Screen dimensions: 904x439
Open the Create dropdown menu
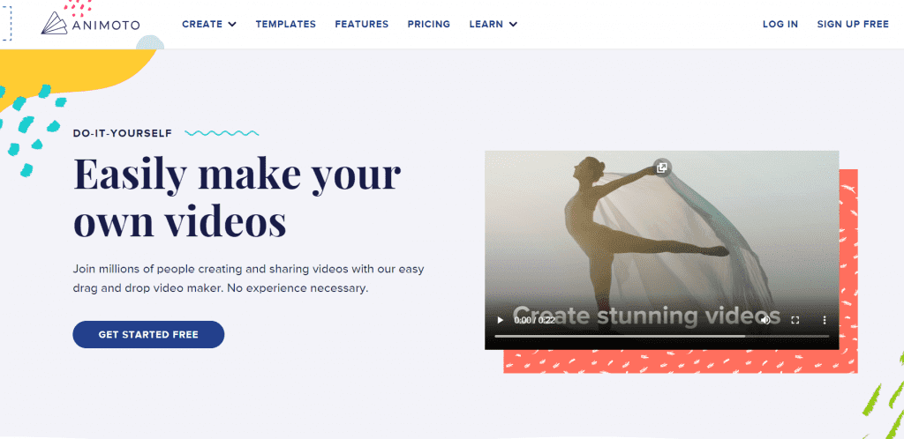pos(209,24)
